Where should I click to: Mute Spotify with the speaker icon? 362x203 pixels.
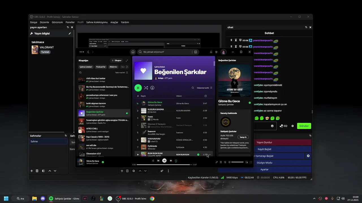click(x=229, y=162)
